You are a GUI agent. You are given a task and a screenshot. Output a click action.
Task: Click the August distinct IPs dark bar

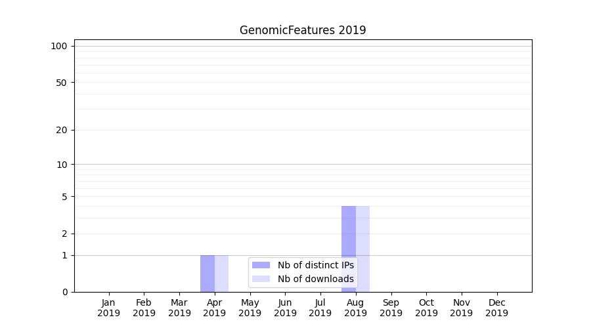tap(349, 249)
